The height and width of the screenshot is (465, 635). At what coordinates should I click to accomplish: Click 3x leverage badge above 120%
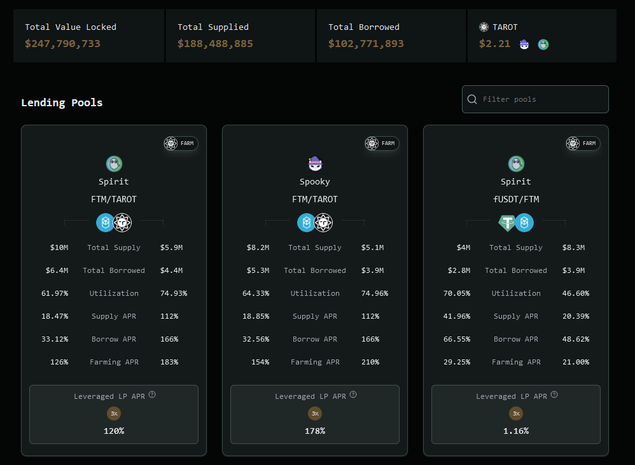click(x=114, y=413)
